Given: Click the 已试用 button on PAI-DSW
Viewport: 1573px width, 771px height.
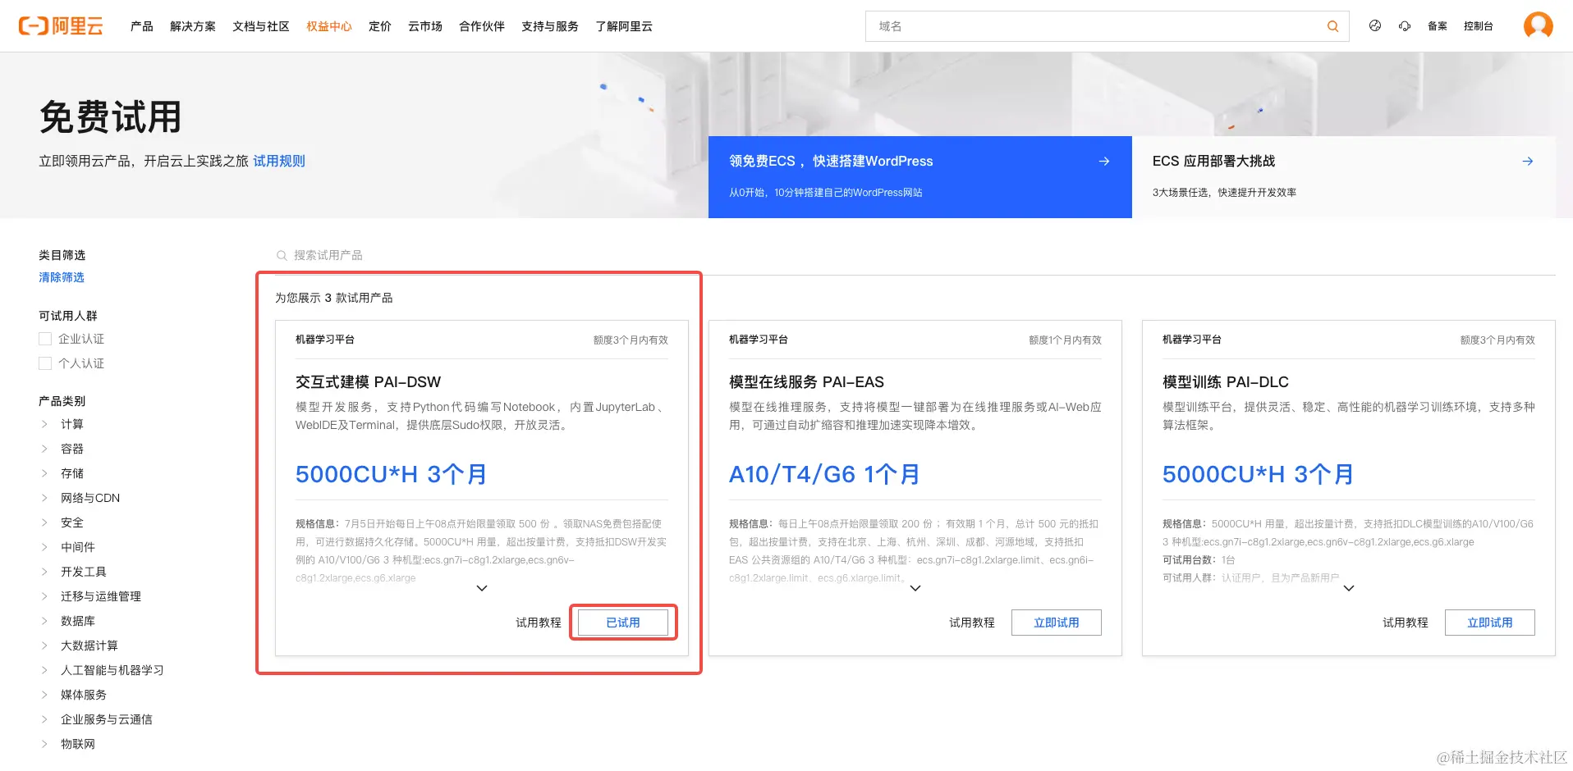Looking at the screenshot, I should 623,623.
